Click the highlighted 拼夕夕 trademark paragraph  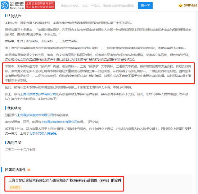(x=98, y=73)
